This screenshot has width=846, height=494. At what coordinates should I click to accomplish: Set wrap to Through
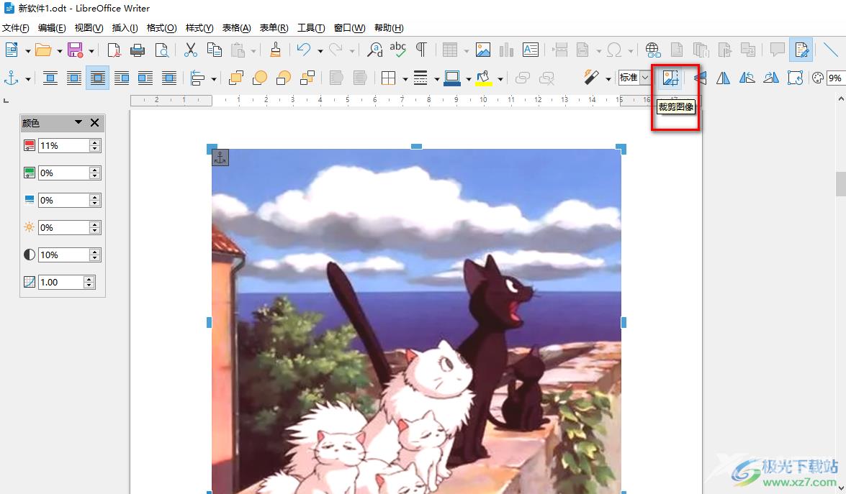(169, 78)
